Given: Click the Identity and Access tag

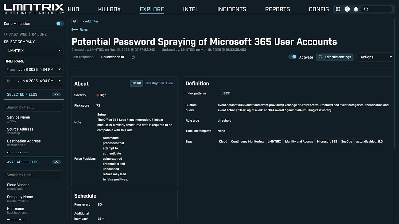Looking at the screenshot, I should pyautogui.click(x=299, y=142).
